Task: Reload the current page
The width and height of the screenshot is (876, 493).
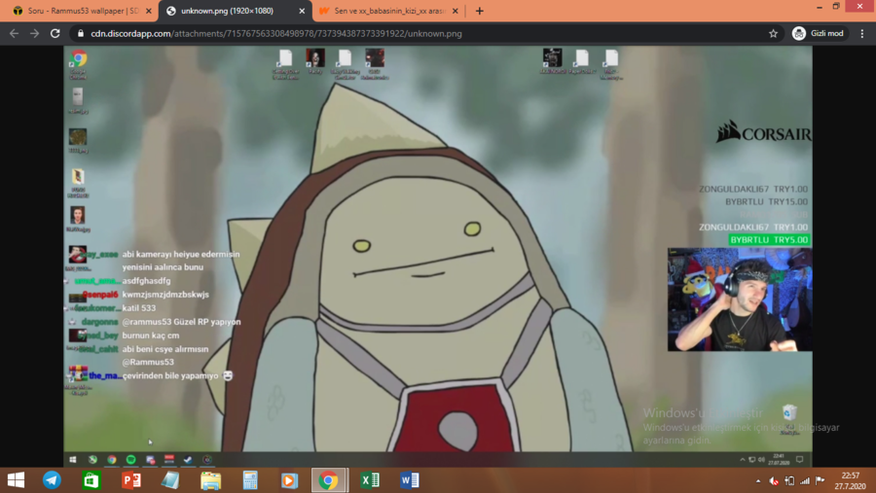Action: click(x=55, y=33)
